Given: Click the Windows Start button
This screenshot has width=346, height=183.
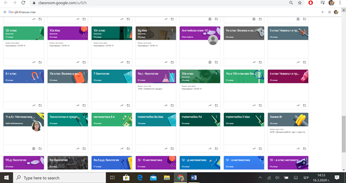Looking at the screenshot, I should click(x=6, y=178).
